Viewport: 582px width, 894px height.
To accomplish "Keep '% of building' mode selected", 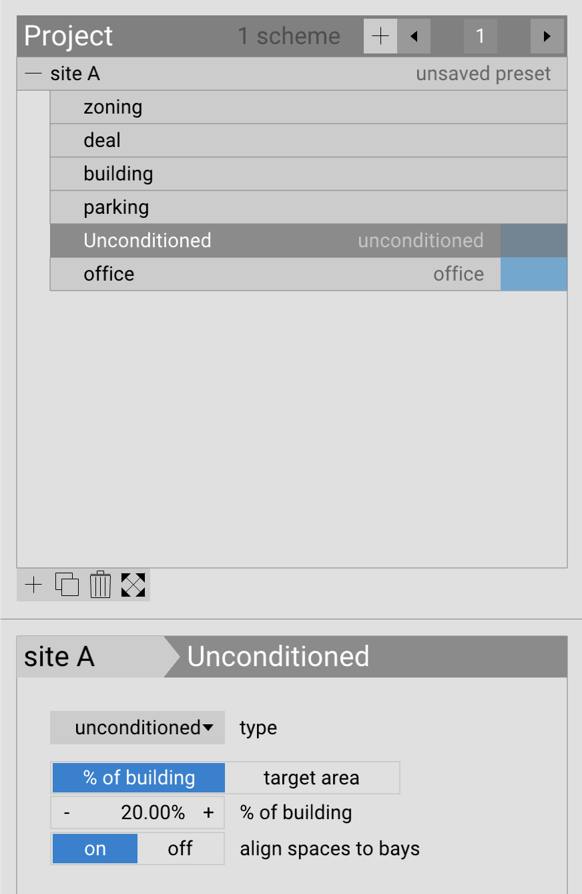I will pyautogui.click(x=137, y=777).
